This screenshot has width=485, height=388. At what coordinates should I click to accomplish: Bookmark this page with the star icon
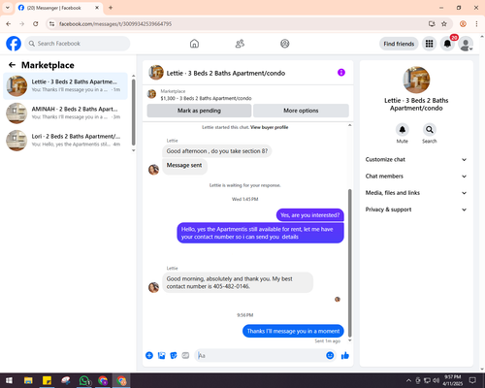pos(444,24)
